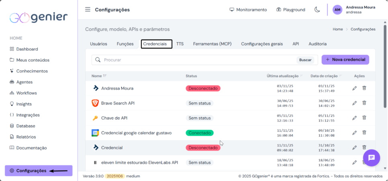Switch to dark mode moon icon
This screenshot has height=181, width=388.
pos(317,10)
